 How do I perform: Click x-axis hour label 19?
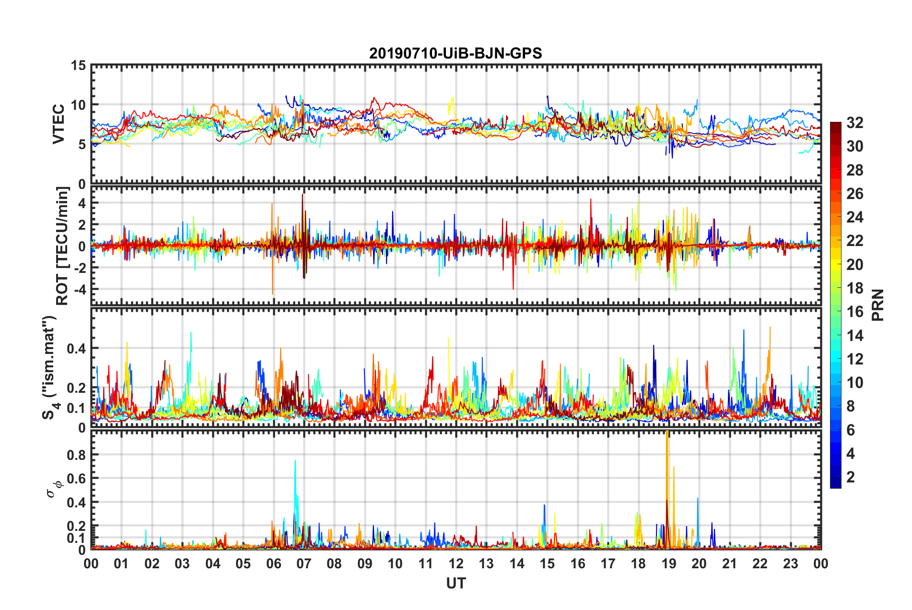click(669, 563)
